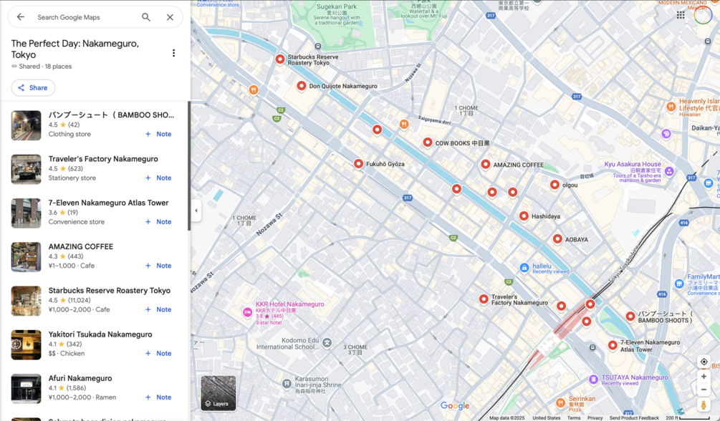Open the Google apps grid
The height and width of the screenshot is (421, 720).
(681, 15)
